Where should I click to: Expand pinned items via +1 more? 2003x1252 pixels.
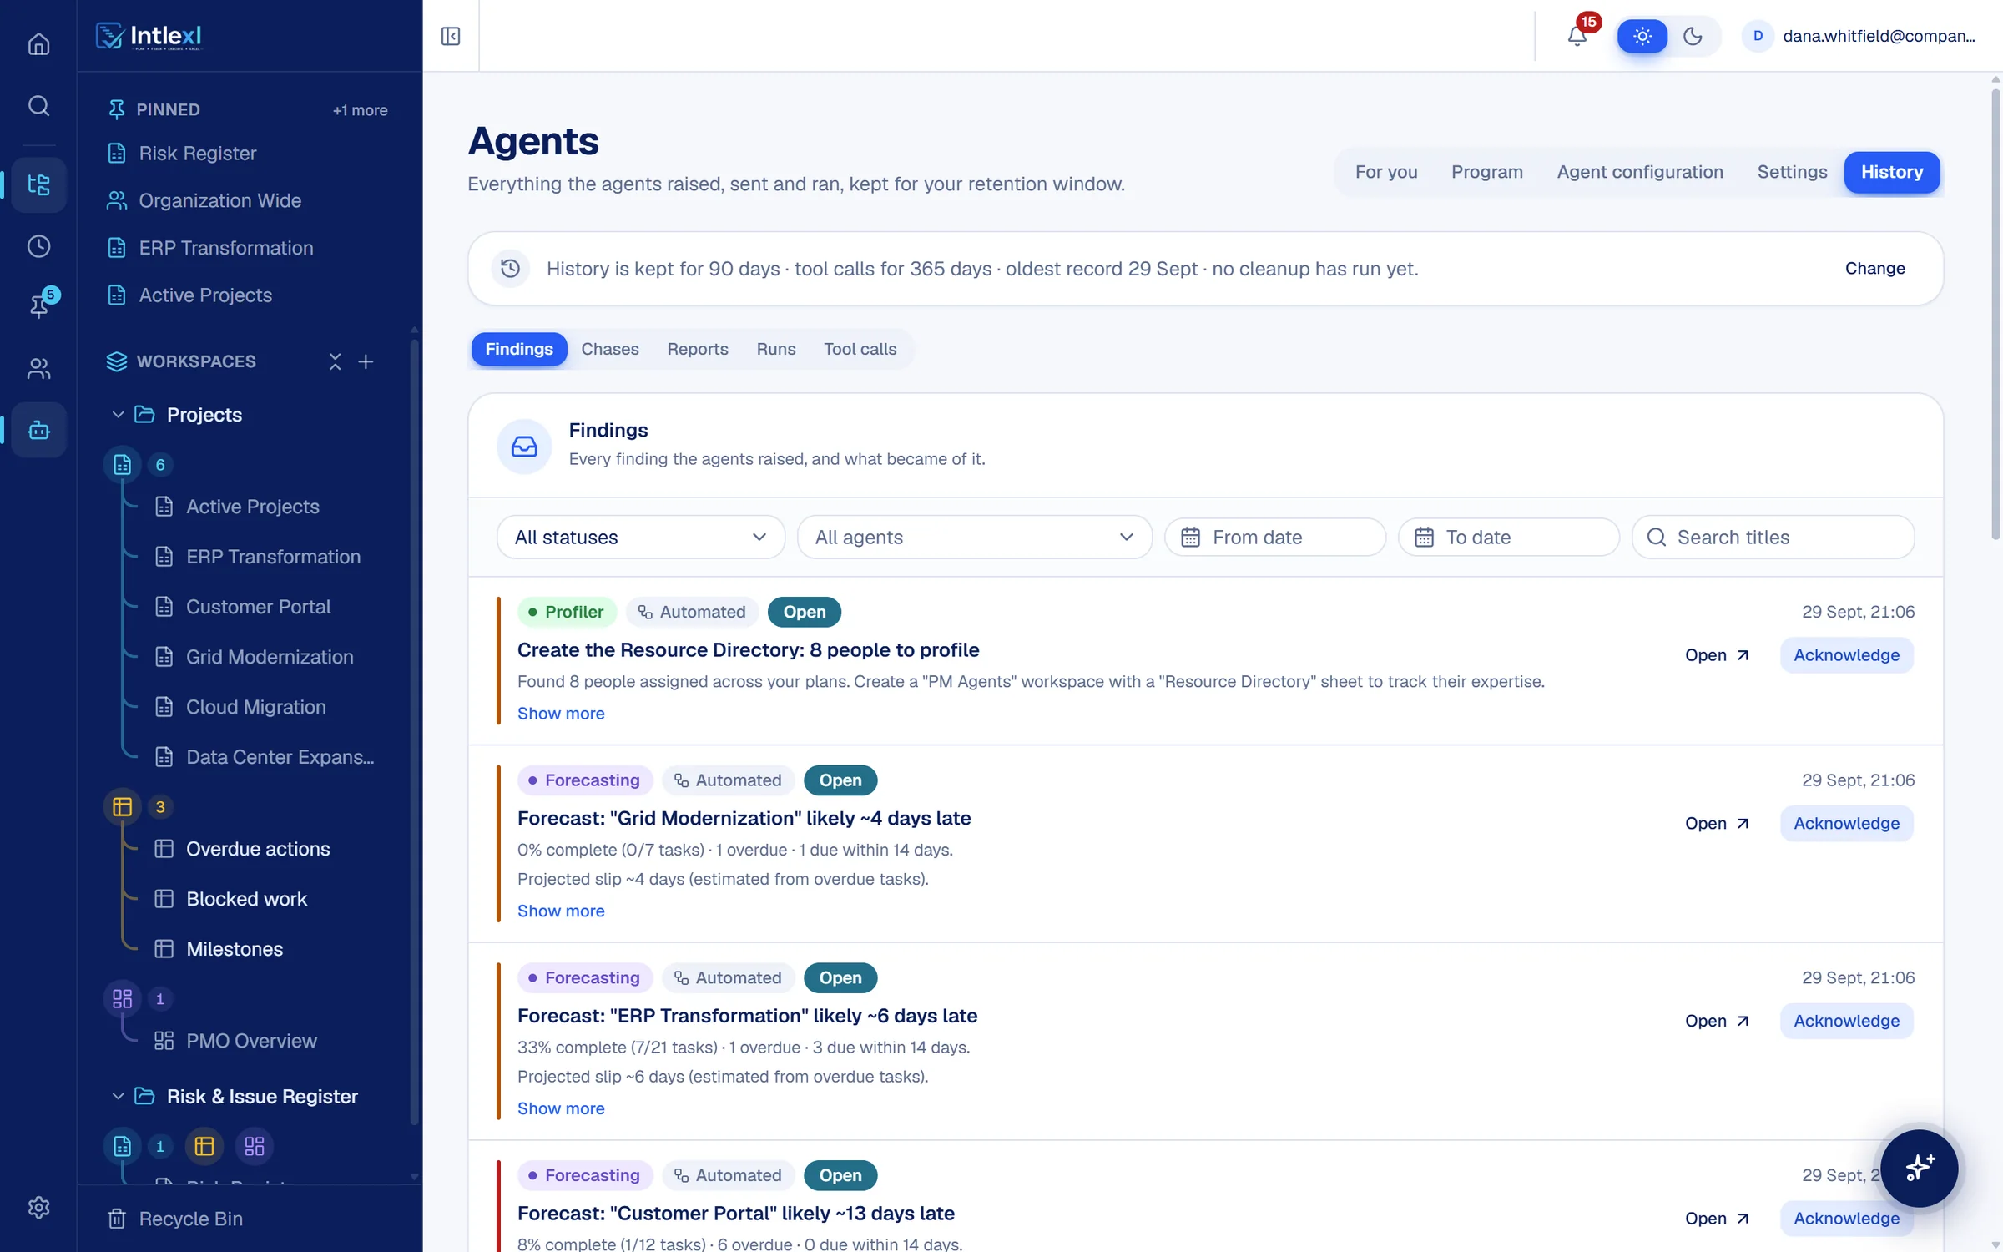coord(360,110)
